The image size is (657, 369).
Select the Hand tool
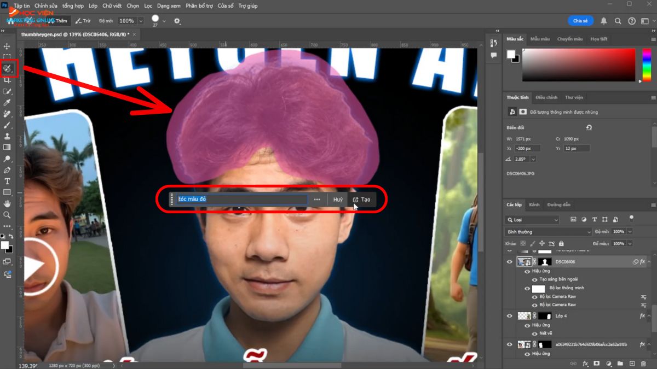point(7,203)
